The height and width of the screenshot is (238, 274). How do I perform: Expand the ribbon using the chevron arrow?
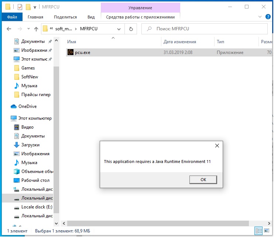point(260,17)
